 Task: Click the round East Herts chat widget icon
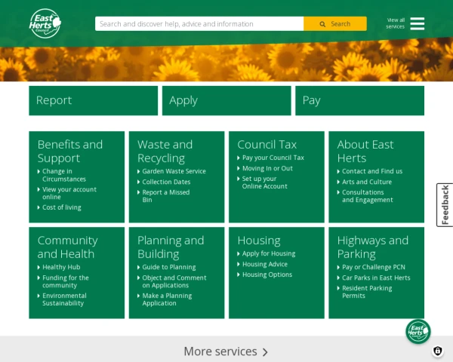coord(418,331)
